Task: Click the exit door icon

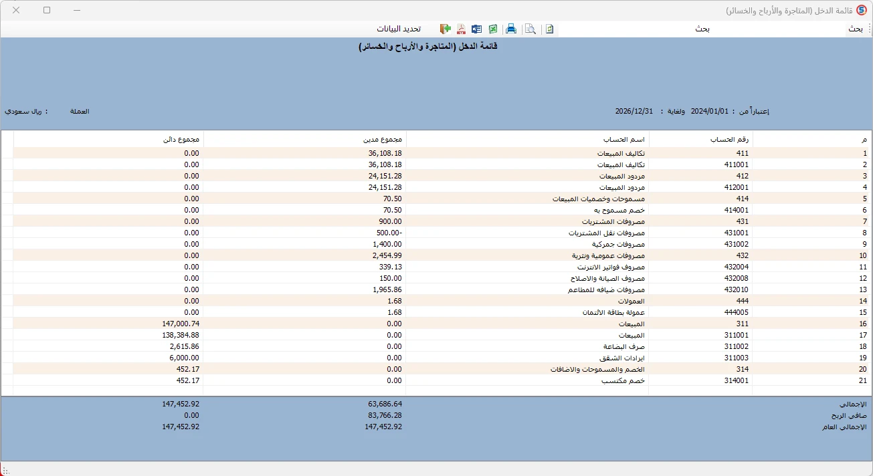Action: (445, 29)
